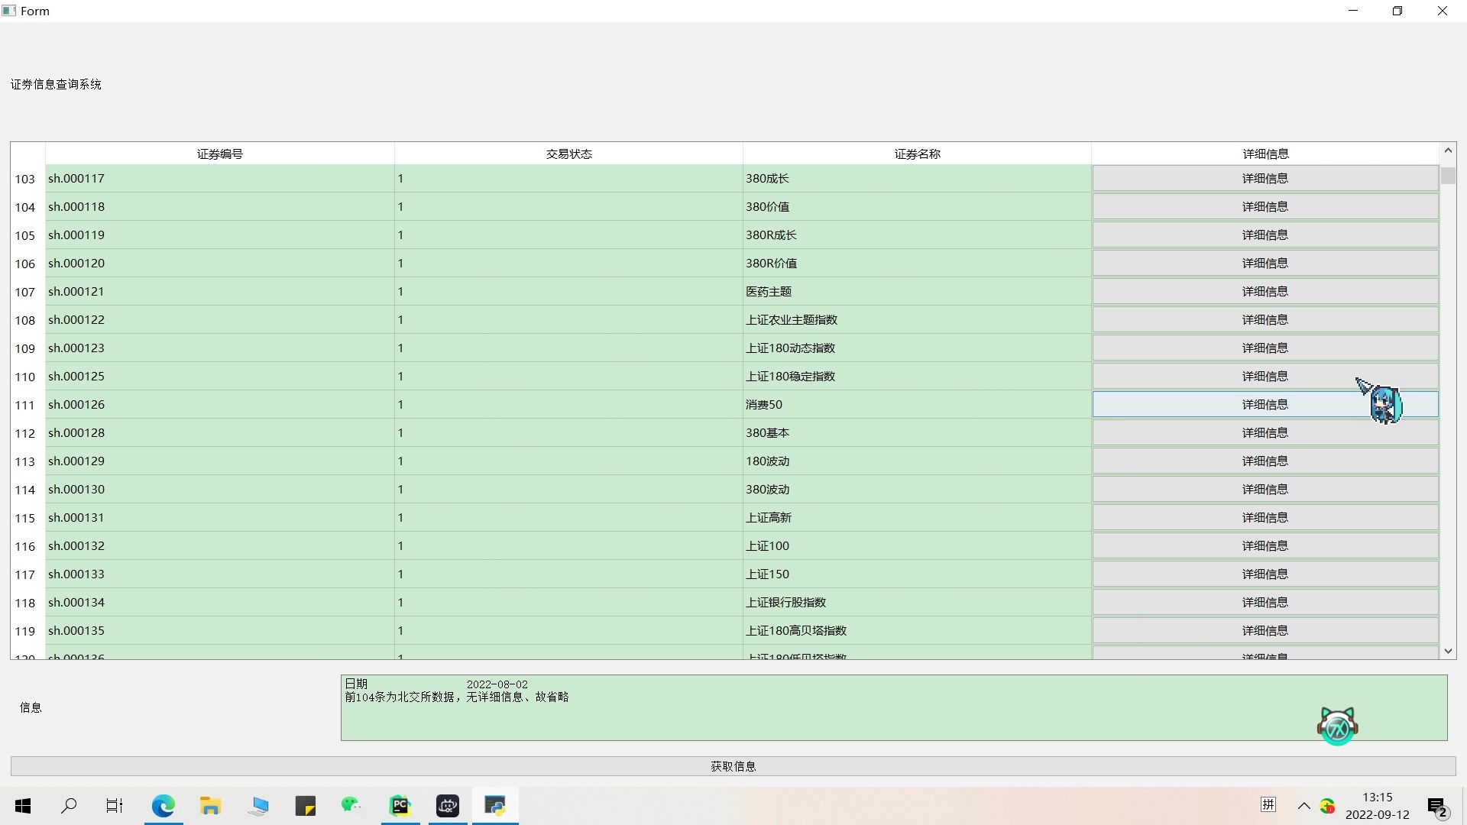The width and height of the screenshot is (1467, 825).
Task: Click the table scrollbar down arrow
Action: click(x=1448, y=652)
